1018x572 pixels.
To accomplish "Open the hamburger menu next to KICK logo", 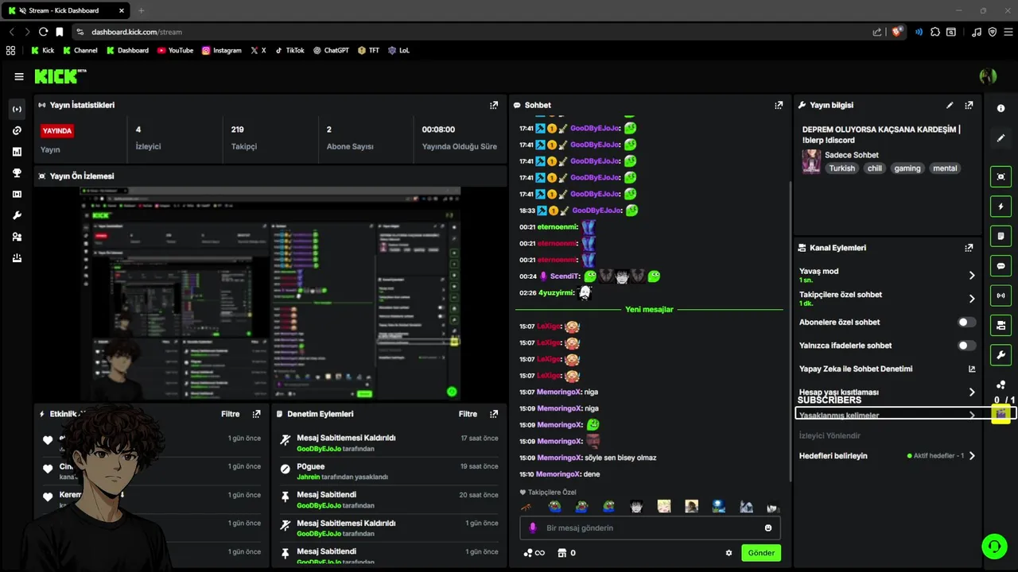I will (x=19, y=76).
